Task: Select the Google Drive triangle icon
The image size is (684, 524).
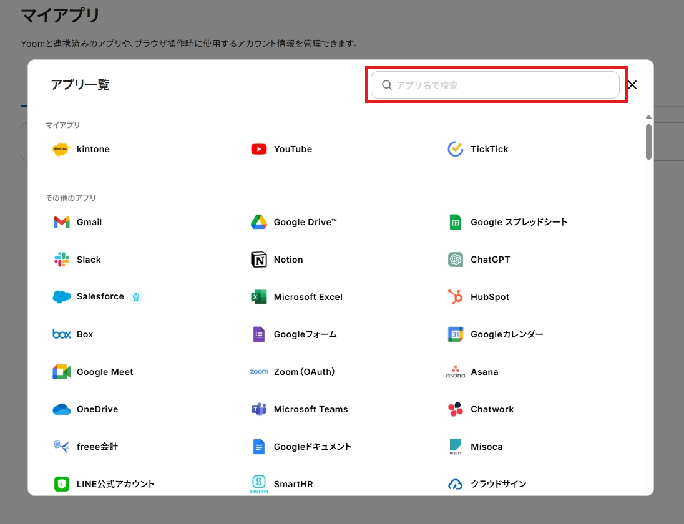Action: click(x=258, y=222)
